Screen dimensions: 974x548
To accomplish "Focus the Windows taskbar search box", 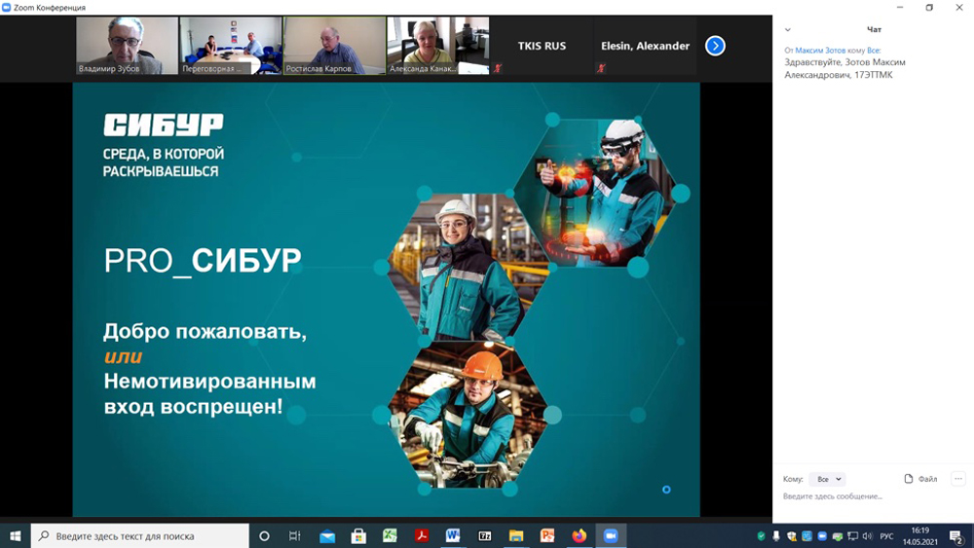I will tap(139, 535).
